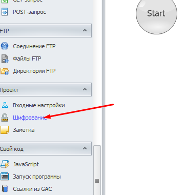Select Ссылки из GAC item text
This screenshot has width=187, height=195.
click(32, 189)
